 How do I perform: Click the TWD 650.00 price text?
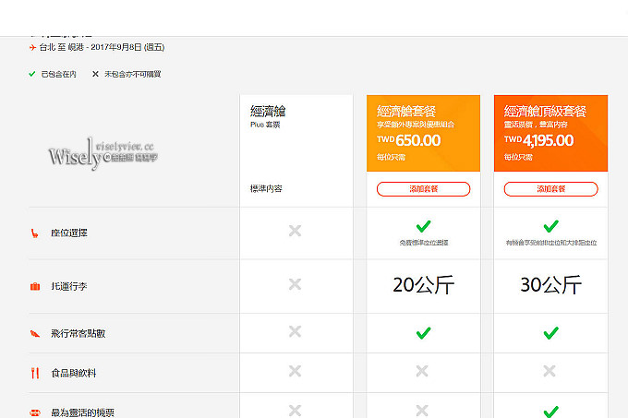(x=408, y=140)
